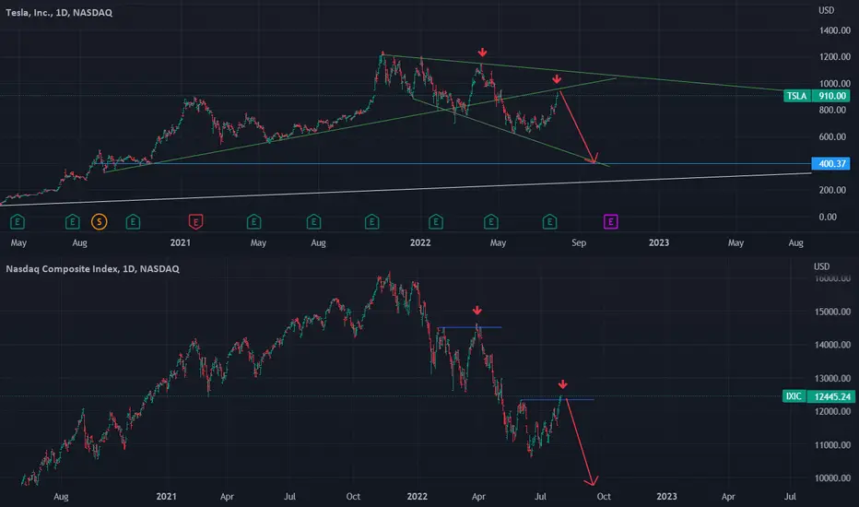Click the IXIC symbol tag on price axis
Image resolution: width=859 pixels, height=507 pixels.
(794, 396)
